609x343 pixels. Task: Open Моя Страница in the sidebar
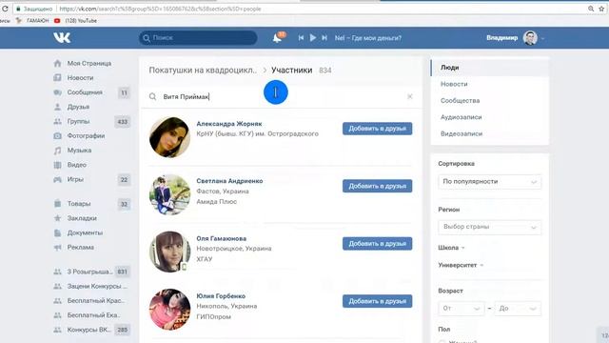pos(88,64)
